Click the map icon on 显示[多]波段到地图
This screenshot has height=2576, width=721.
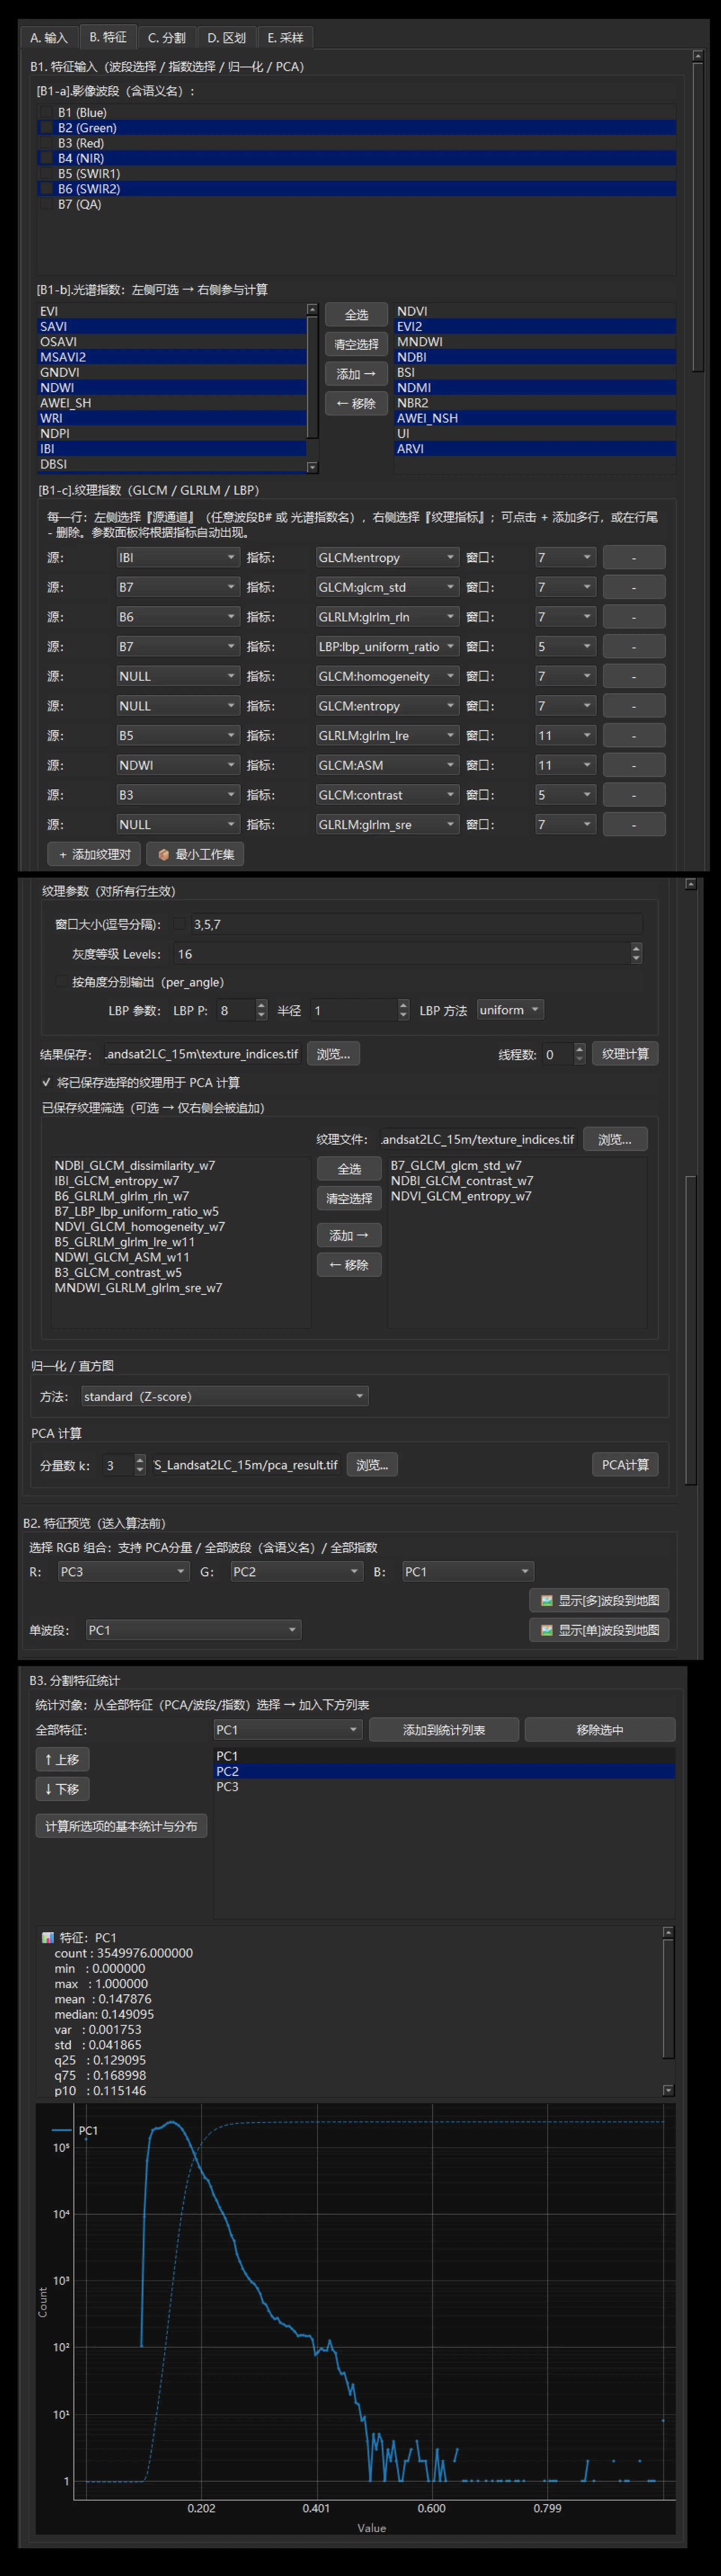click(546, 1600)
